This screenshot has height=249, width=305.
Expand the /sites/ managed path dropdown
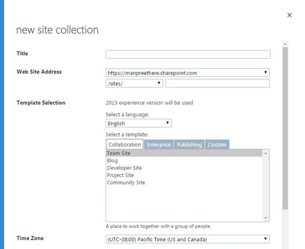click(x=134, y=83)
